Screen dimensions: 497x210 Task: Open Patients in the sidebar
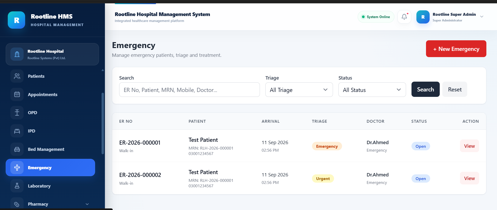click(x=51, y=76)
